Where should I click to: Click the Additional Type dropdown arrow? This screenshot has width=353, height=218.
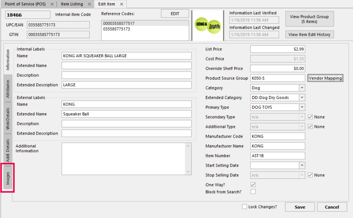tap(302, 126)
